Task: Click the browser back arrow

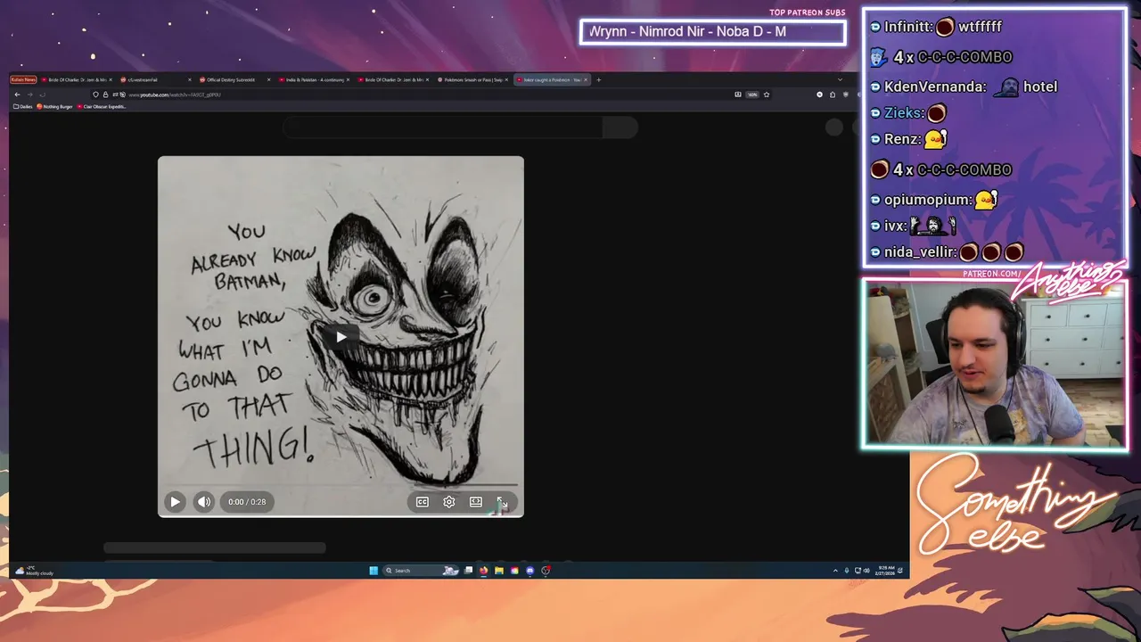Action: [x=17, y=95]
